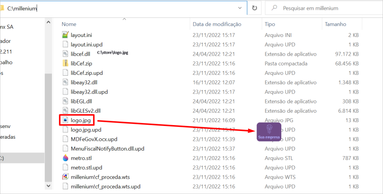Click the libeay32.dll.upd file icon

click(x=65, y=91)
